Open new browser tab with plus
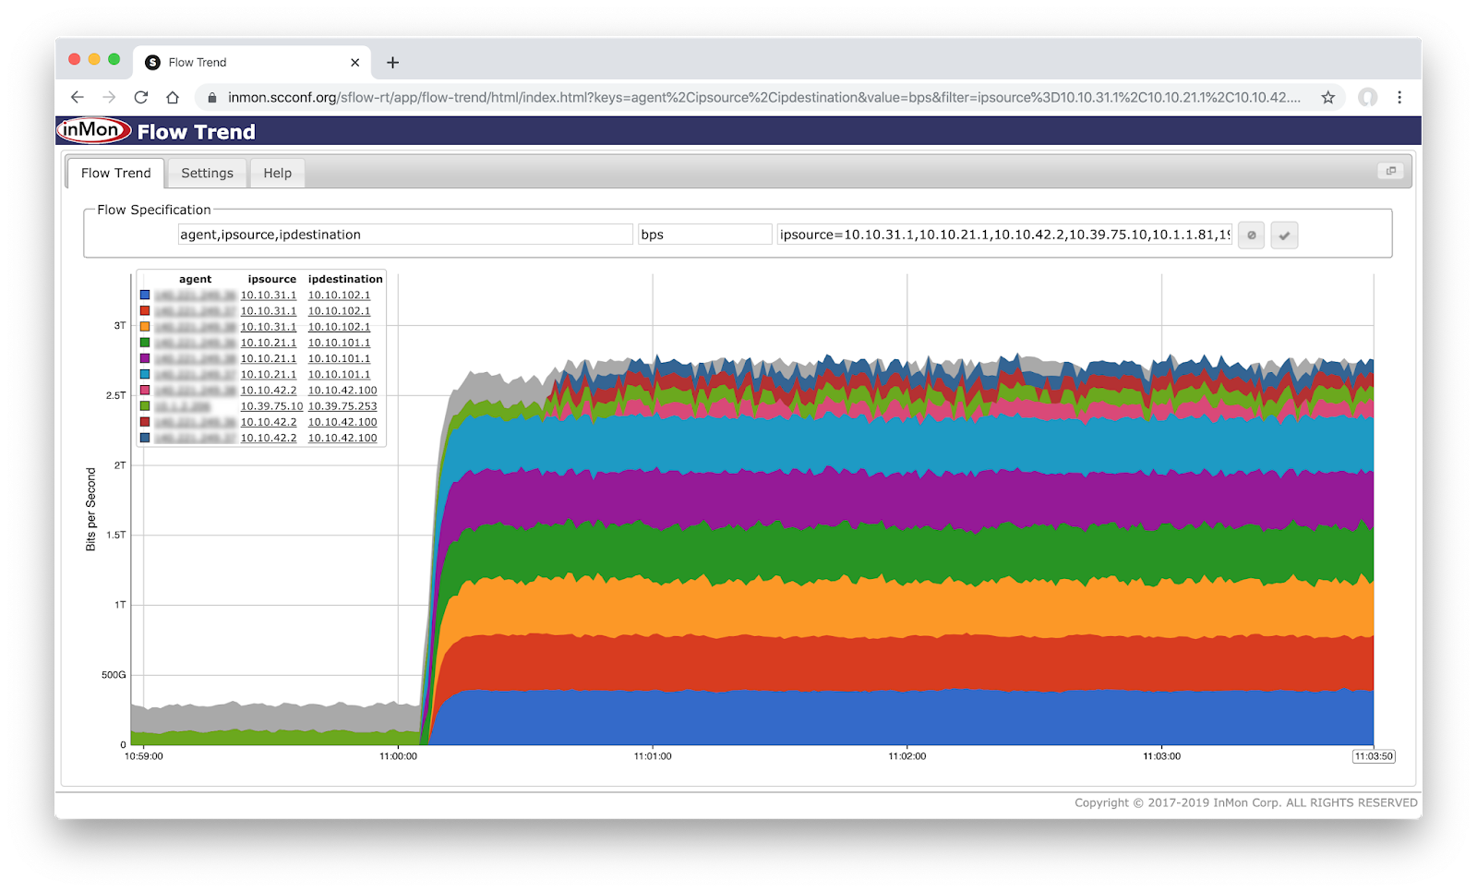Viewport: 1477px width, 892px height. click(392, 62)
